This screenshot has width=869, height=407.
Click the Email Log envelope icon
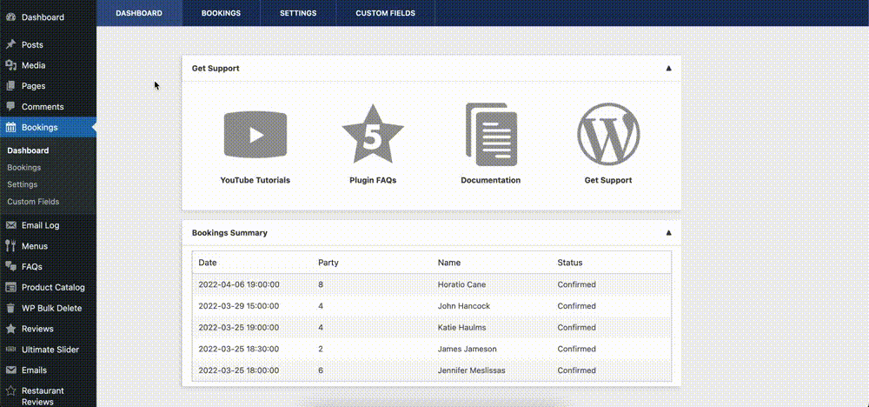tap(10, 225)
